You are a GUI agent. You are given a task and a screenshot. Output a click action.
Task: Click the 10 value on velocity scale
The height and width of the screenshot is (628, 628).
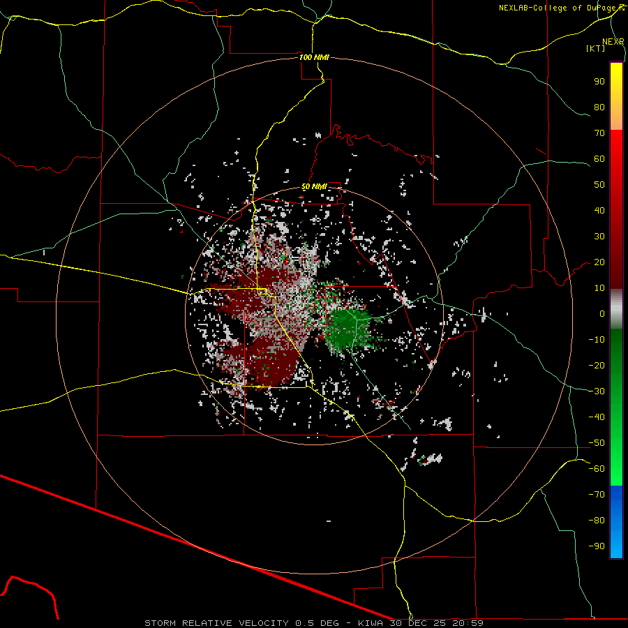pyautogui.click(x=599, y=288)
